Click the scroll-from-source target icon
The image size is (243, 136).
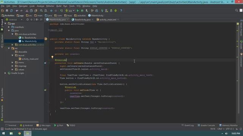click(x=28, y=20)
